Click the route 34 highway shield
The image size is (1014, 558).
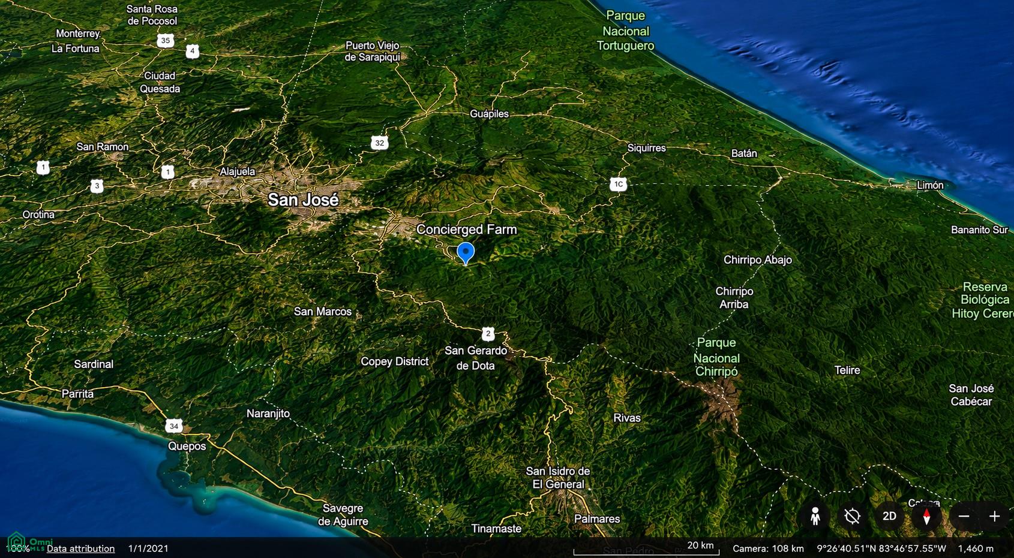pyautogui.click(x=174, y=426)
